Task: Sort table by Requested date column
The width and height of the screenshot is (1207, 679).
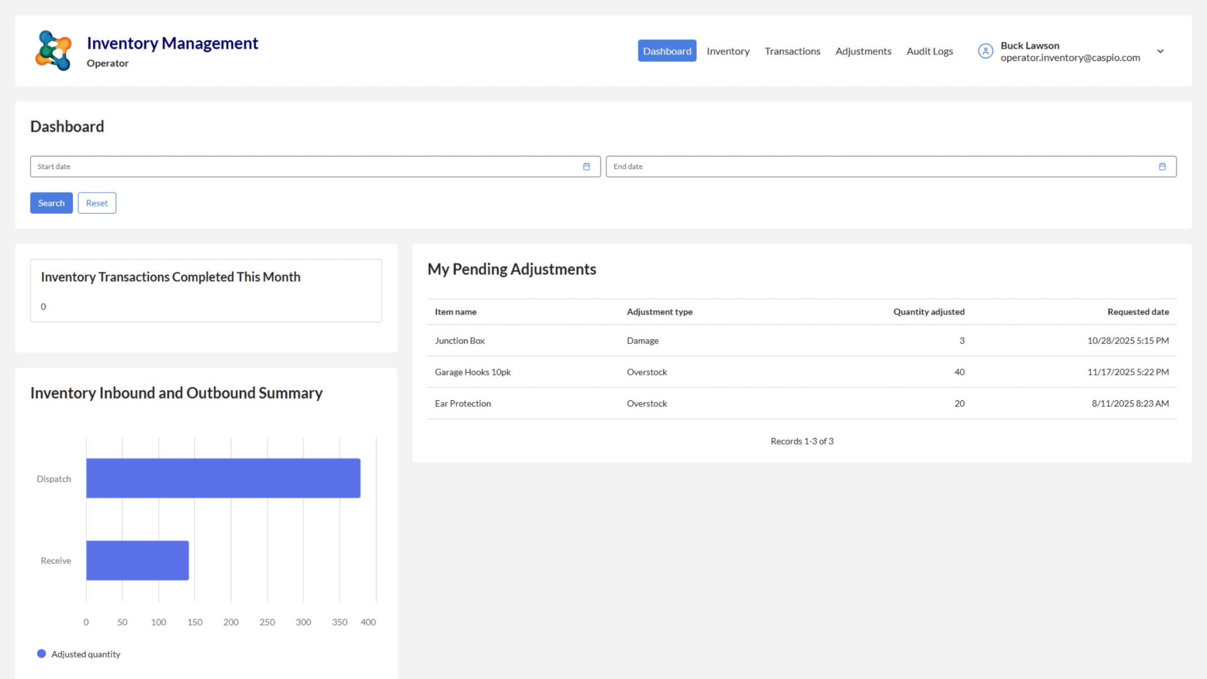Action: click(x=1138, y=311)
